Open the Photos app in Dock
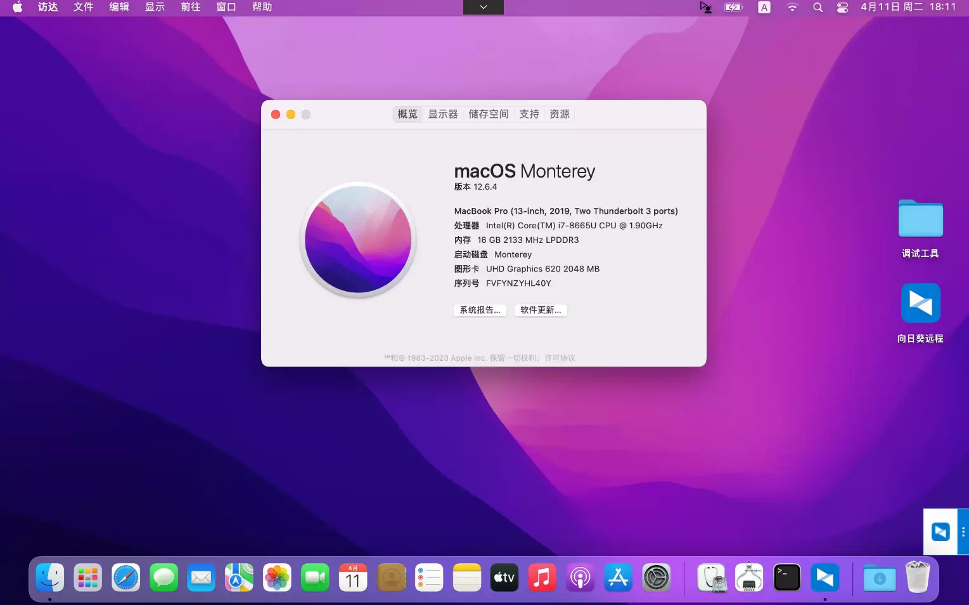 click(x=277, y=578)
